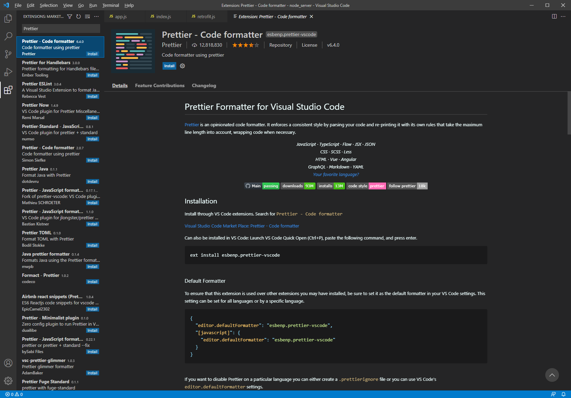The height and width of the screenshot is (398, 571).
Task: Select the Feature Contributions tab
Action: tap(160, 85)
